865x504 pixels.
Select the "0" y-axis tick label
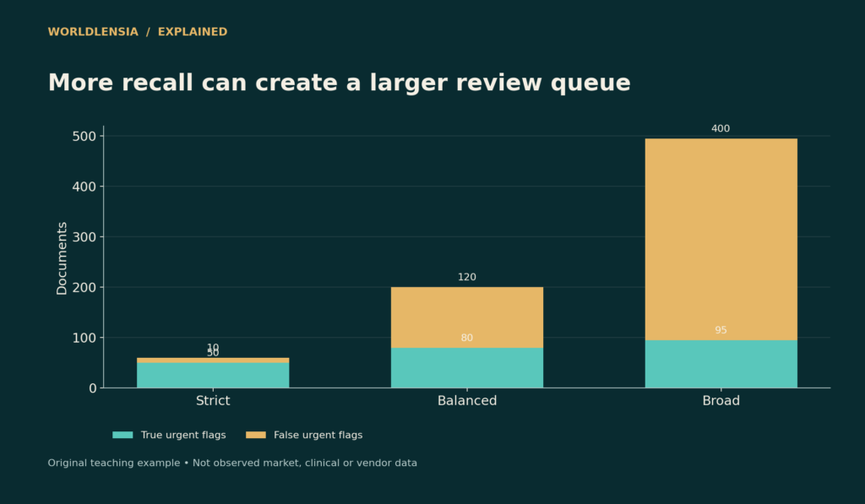click(x=93, y=388)
